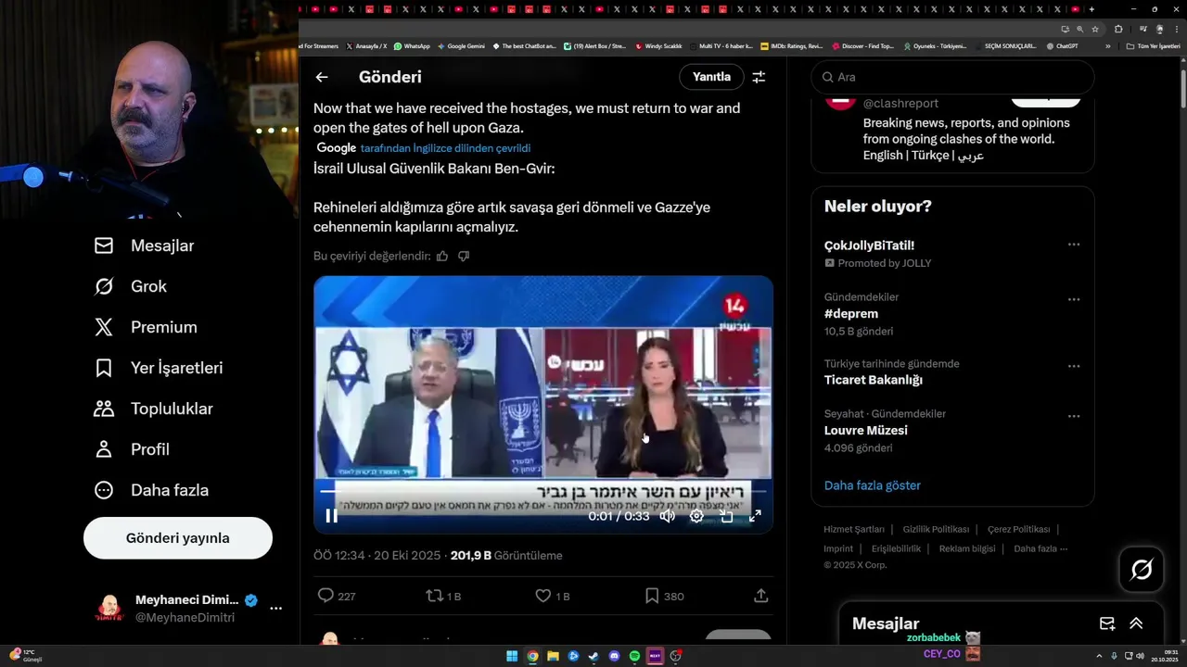Toggle picture-in-picture for the video

(727, 516)
